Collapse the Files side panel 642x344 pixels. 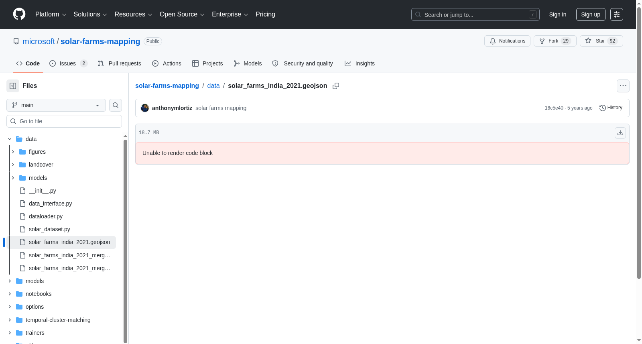click(13, 86)
